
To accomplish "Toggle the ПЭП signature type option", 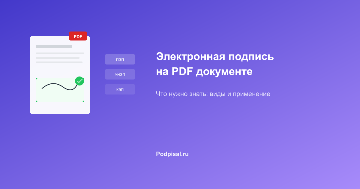I will [120, 59].
